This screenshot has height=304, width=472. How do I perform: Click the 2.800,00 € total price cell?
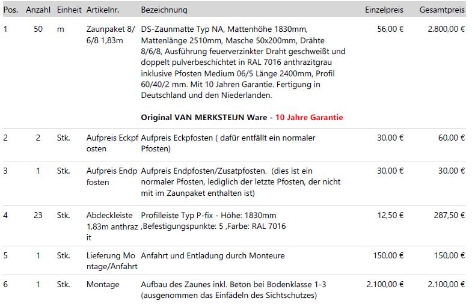(446, 29)
